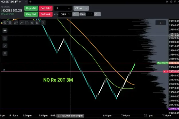Click the Buy Mkt button
179x119 pixels.
pos(31,8)
